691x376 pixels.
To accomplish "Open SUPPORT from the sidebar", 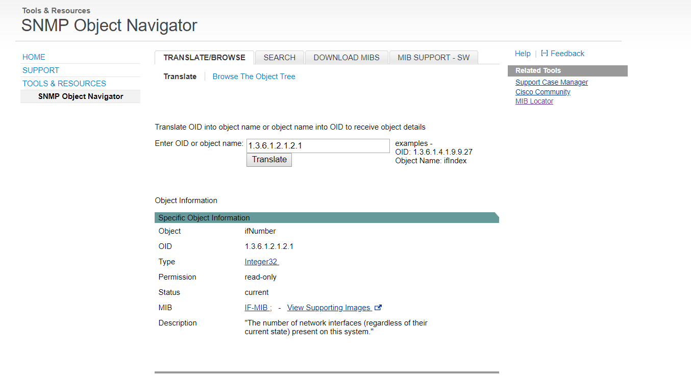I will tap(40, 70).
